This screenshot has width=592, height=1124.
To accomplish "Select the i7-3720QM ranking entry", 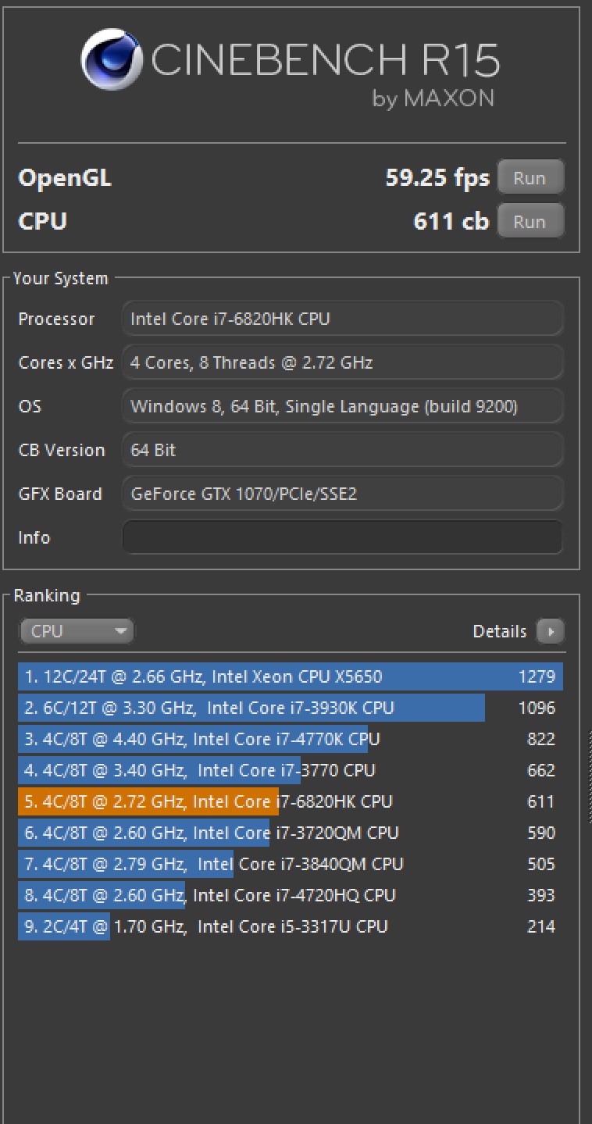I will pos(289,833).
